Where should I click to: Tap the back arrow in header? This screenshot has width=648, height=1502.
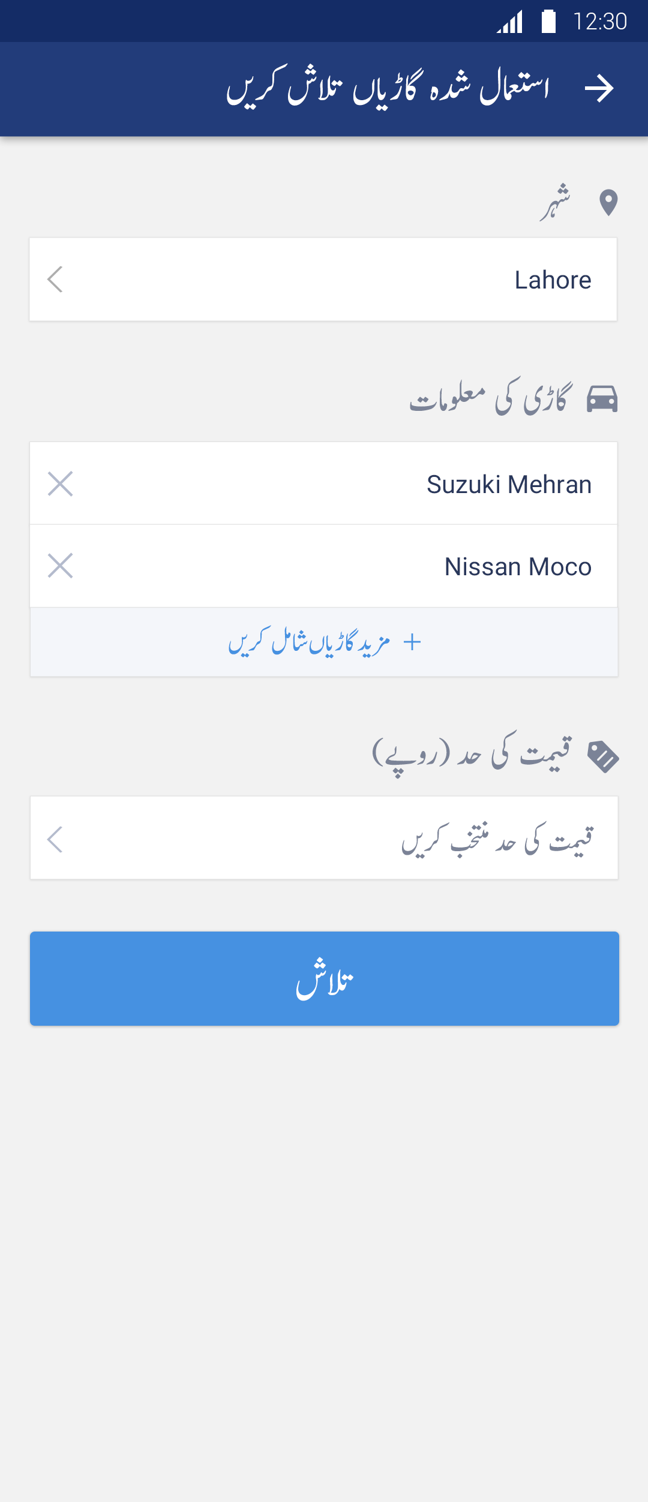599,89
